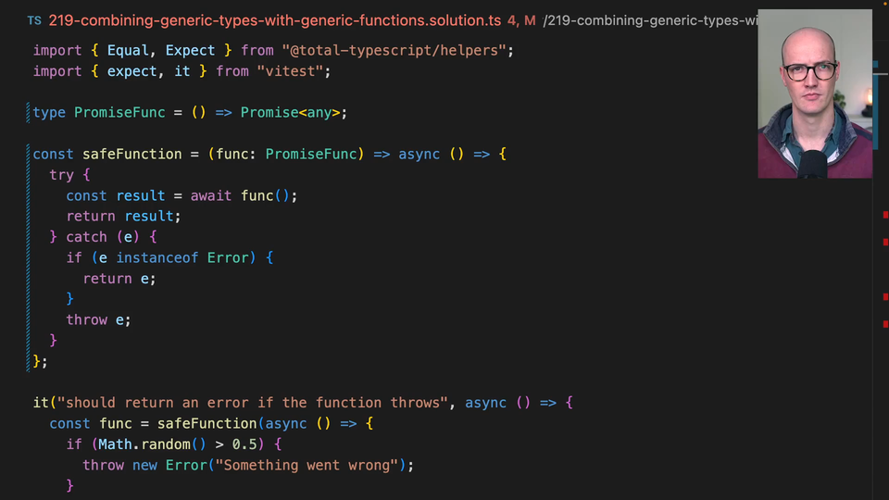The height and width of the screenshot is (500, 889).
Task: Click the 'await func()' expression
Action: tap(244, 196)
